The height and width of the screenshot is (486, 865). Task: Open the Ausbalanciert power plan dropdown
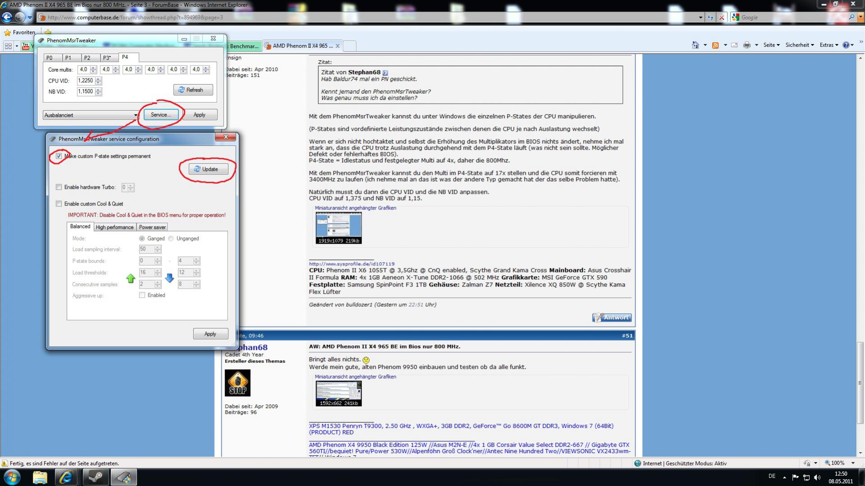click(91, 115)
